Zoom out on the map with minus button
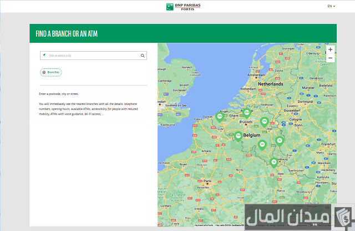 tap(330, 58)
